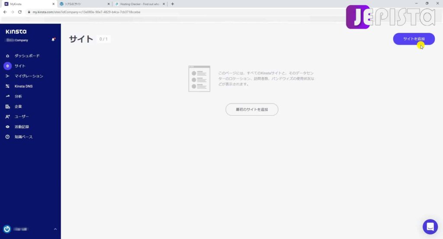Click the Kinsta logo
The width and height of the screenshot is (443, 239).
16,31
